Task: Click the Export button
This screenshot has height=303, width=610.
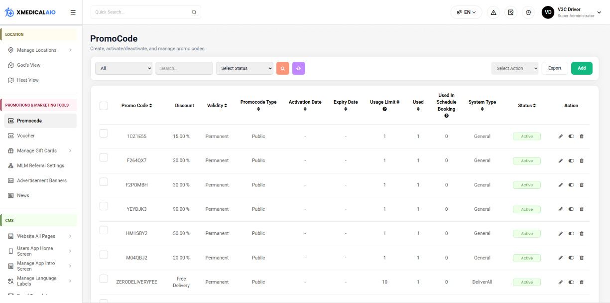Action: [x=555, y=68]
